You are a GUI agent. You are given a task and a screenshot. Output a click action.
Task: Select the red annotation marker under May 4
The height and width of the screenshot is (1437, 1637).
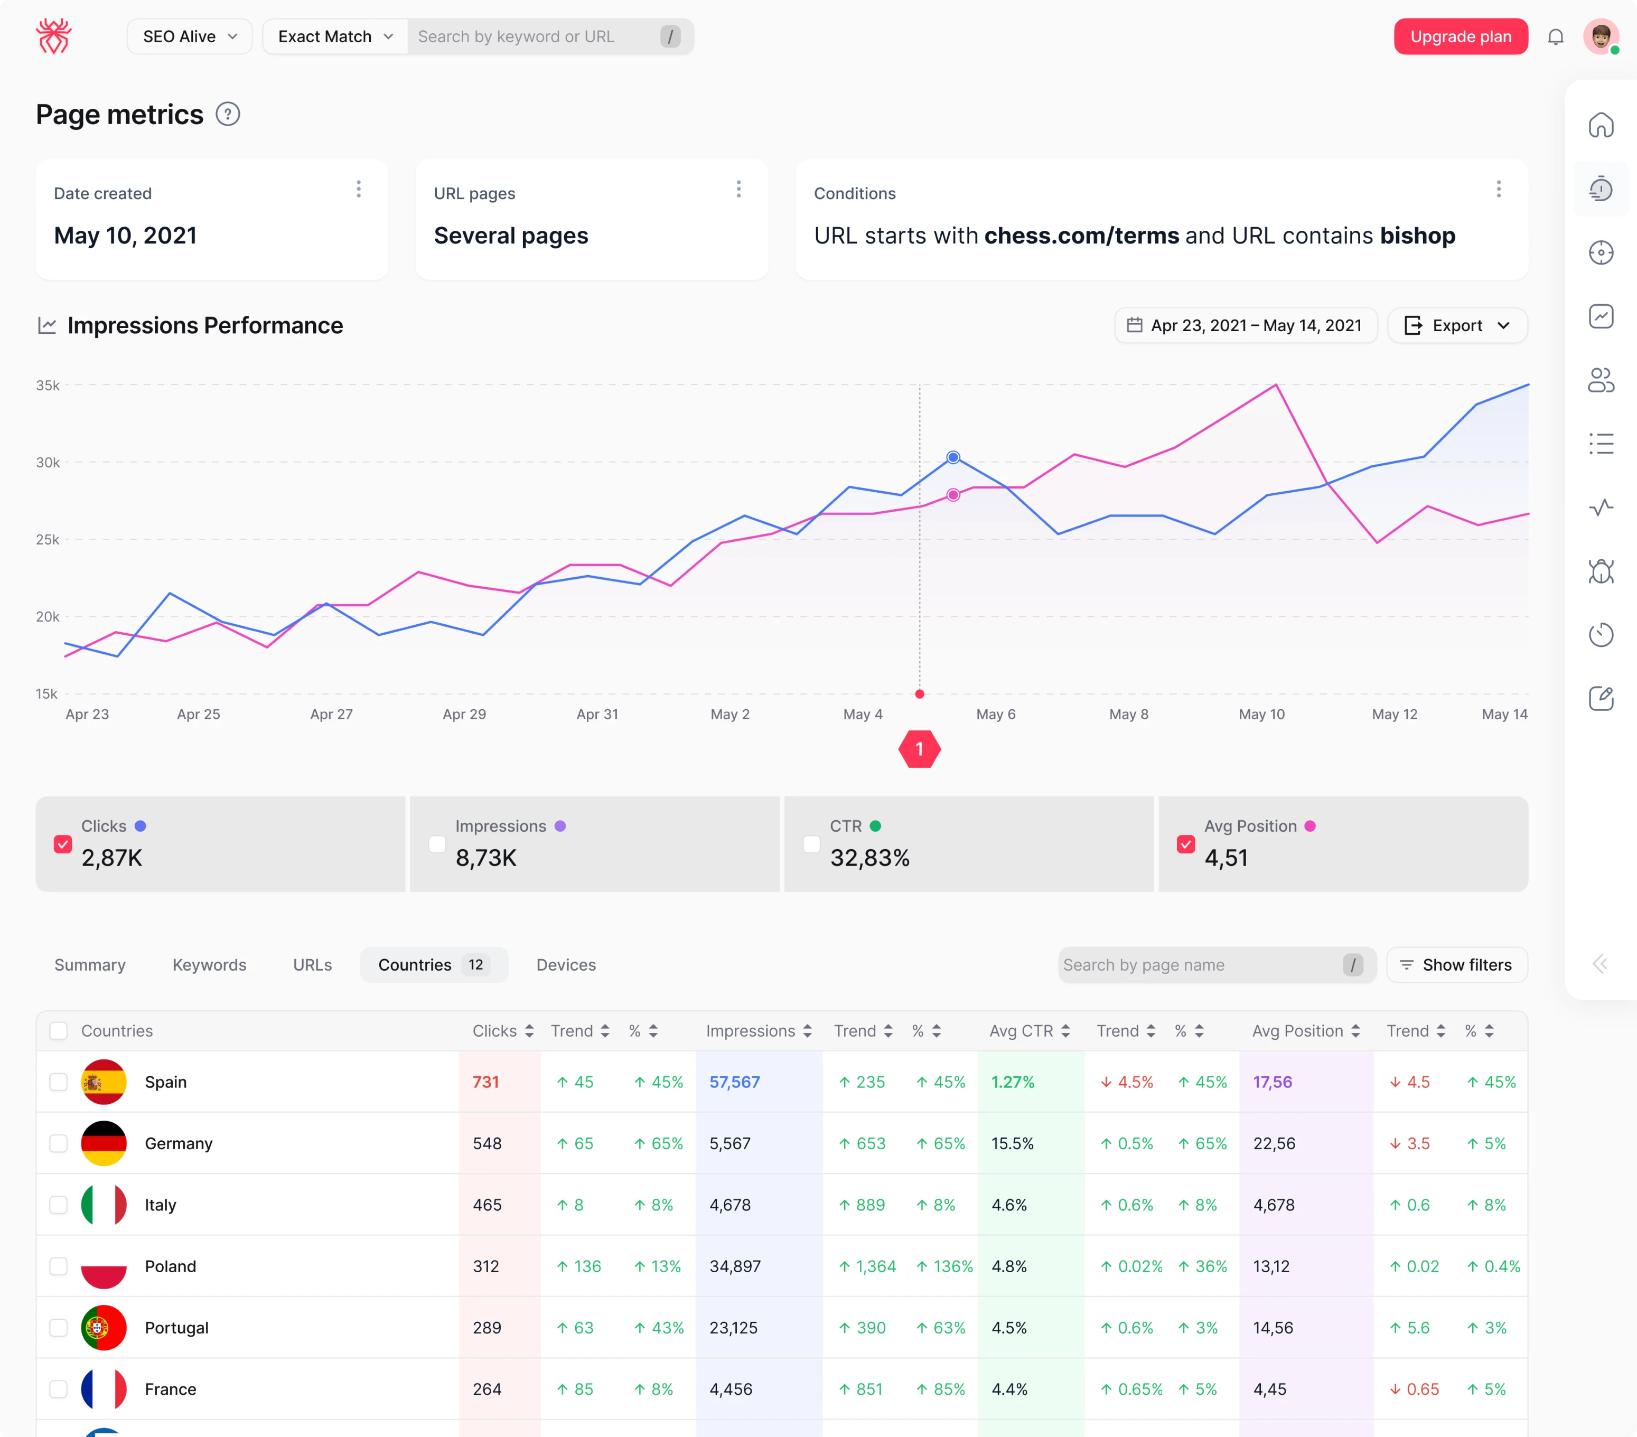(920, 749)
